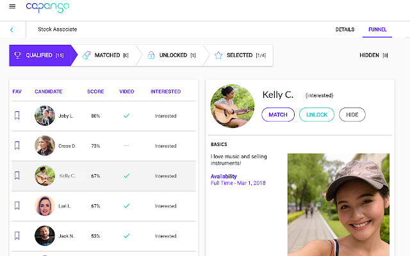Sort candidates by Score column

tap(95, 92)
